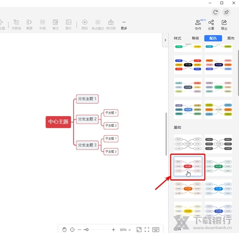Switch to the 骨架 tab

195,38
